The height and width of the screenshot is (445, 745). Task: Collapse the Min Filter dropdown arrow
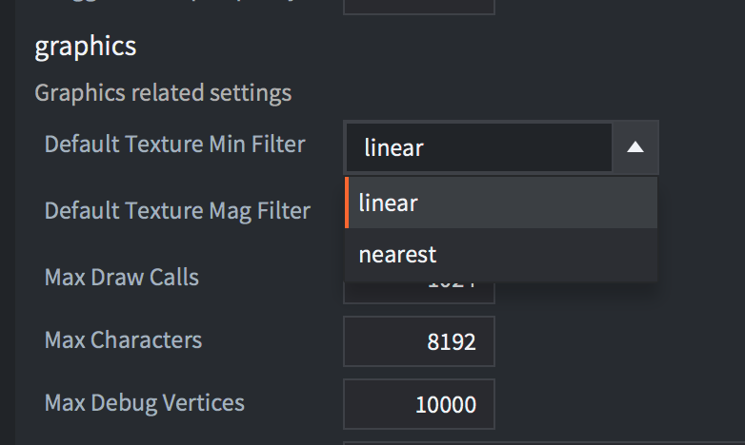point(634,147)
